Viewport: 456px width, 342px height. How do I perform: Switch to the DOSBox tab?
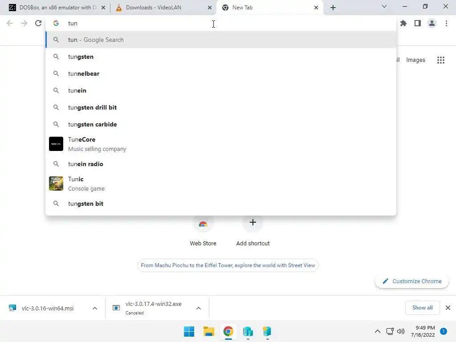coord(57,8)
